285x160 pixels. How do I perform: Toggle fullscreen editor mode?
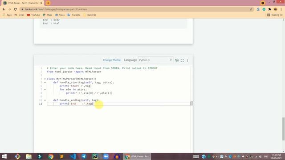[182, 60]
